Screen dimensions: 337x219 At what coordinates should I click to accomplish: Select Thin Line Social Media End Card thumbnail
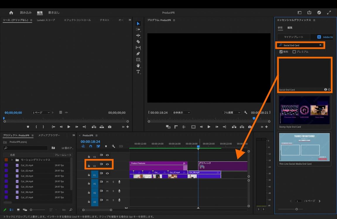coord(304,147)
